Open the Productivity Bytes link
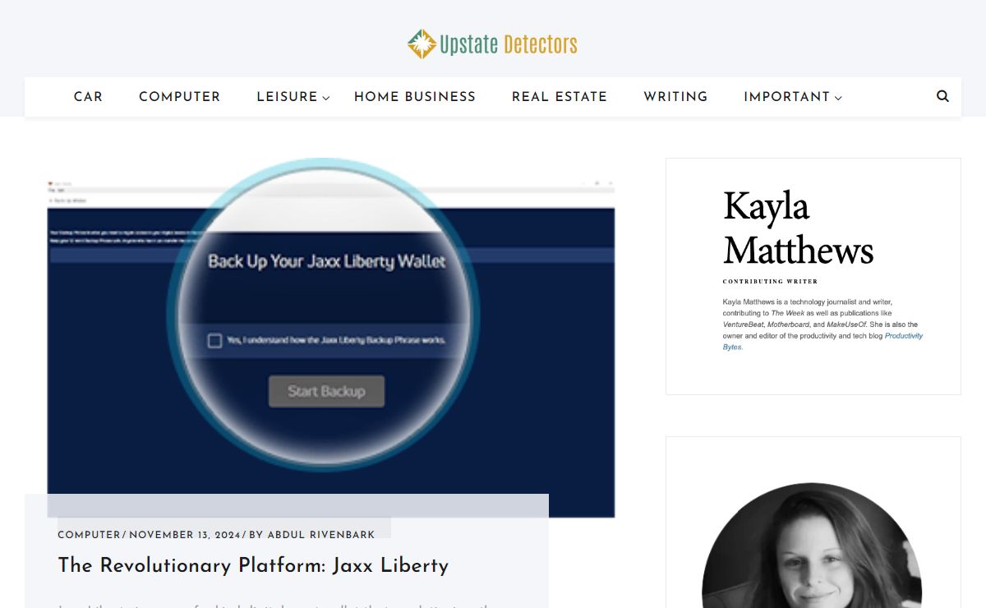 click(903, 336)
